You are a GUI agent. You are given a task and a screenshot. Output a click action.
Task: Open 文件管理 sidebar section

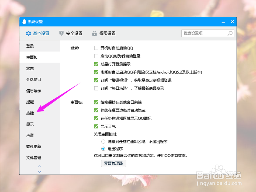point(40,158)
